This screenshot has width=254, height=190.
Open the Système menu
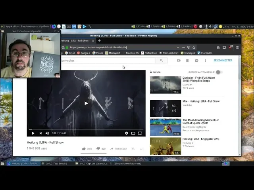44,27
